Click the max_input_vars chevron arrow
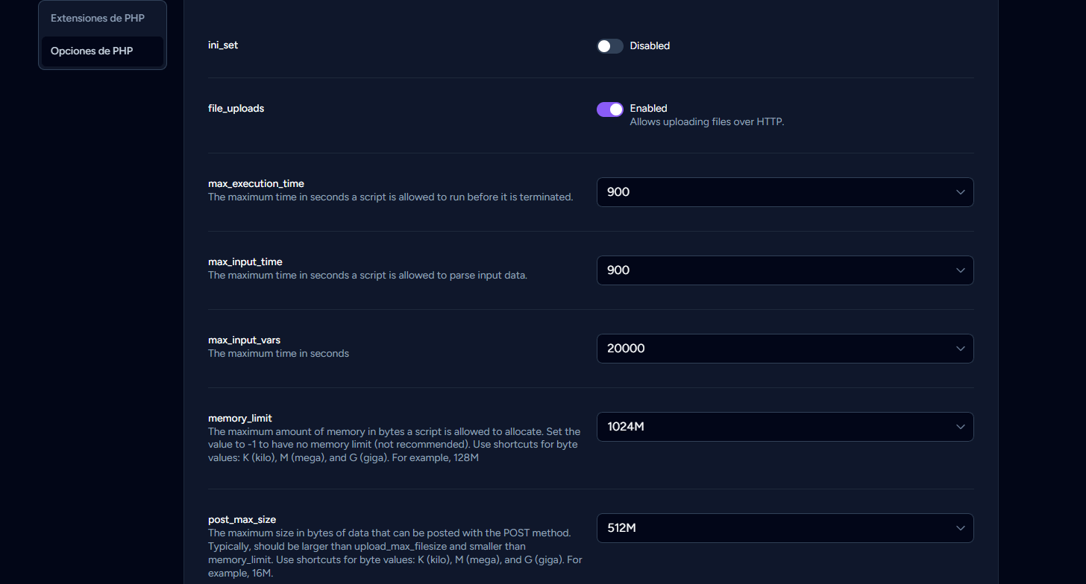The image size is (1086, 584). (960, 349)
